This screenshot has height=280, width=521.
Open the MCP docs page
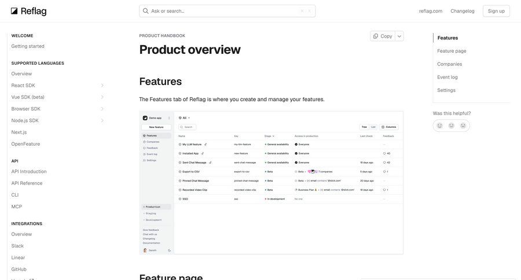17,207
